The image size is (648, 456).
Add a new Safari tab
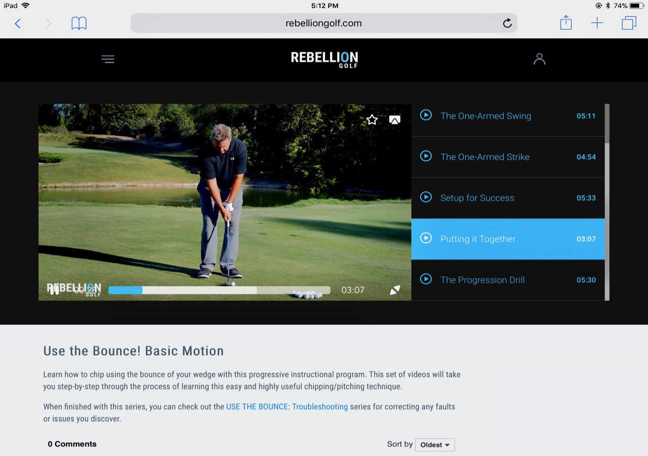tap(597, 23)
